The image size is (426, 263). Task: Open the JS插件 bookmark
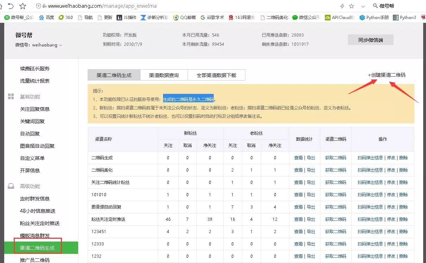pyautogui.click(x=126, y=17)
